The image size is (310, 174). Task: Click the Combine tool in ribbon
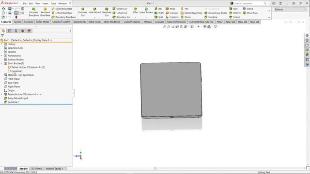211,17
